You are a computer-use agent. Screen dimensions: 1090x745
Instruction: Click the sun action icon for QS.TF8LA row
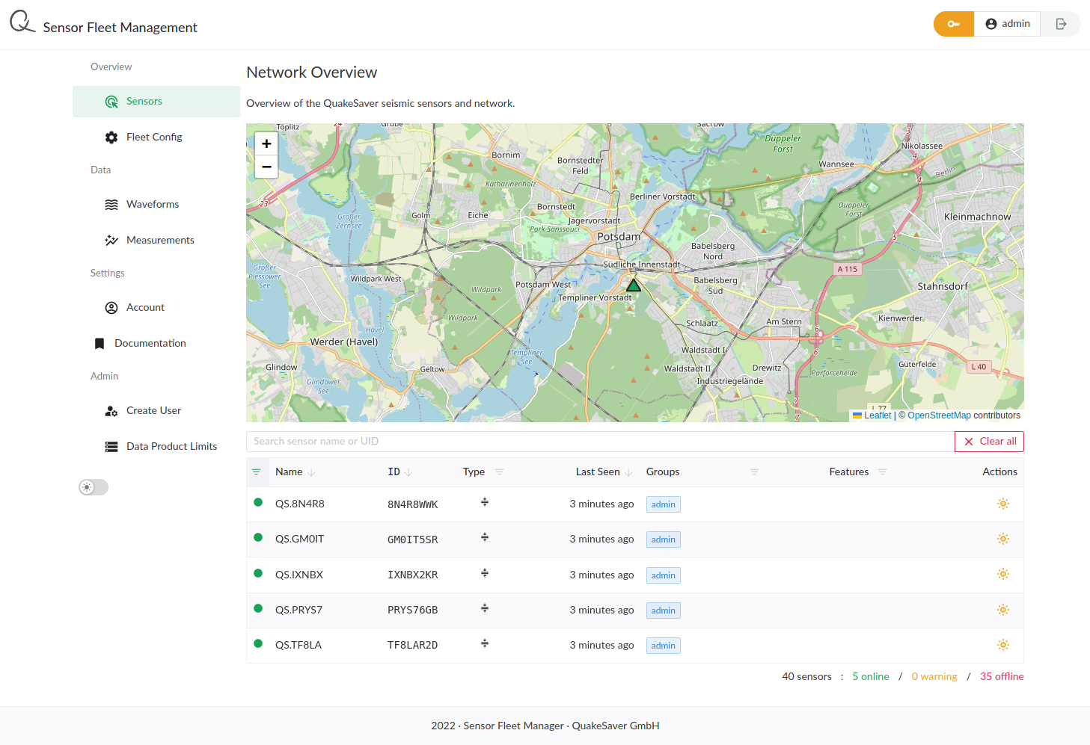1002,644
